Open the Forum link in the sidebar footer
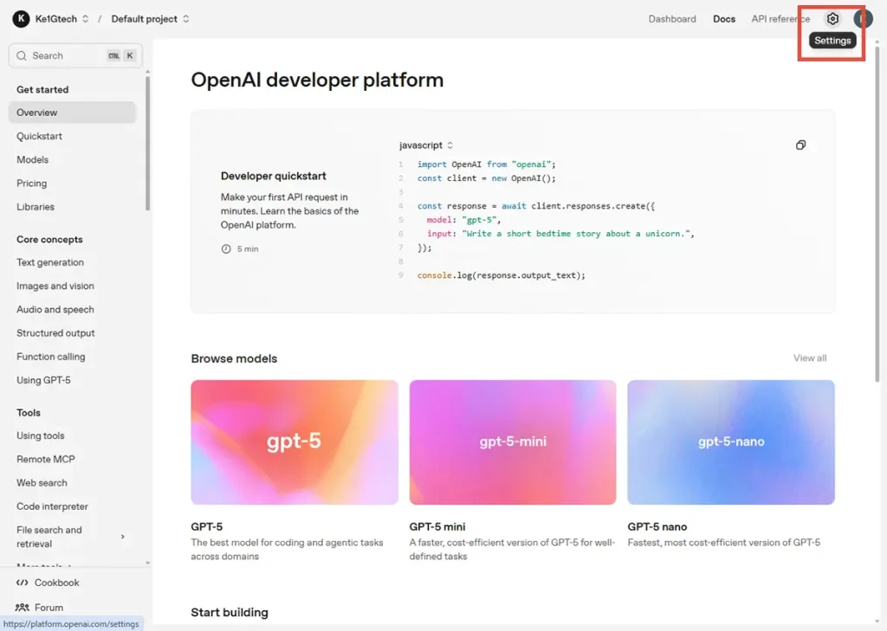The image size is (887, 631). click(39, 608)
